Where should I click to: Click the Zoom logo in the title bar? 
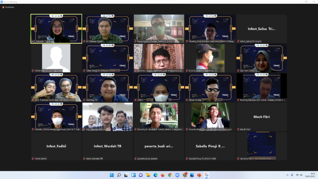coord(2,2)
